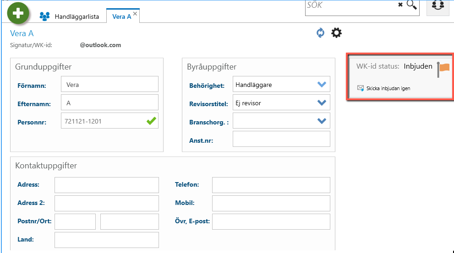Click the Skicka inbjudan igen link
Screen dimensions: 454x253
(388, 88)
